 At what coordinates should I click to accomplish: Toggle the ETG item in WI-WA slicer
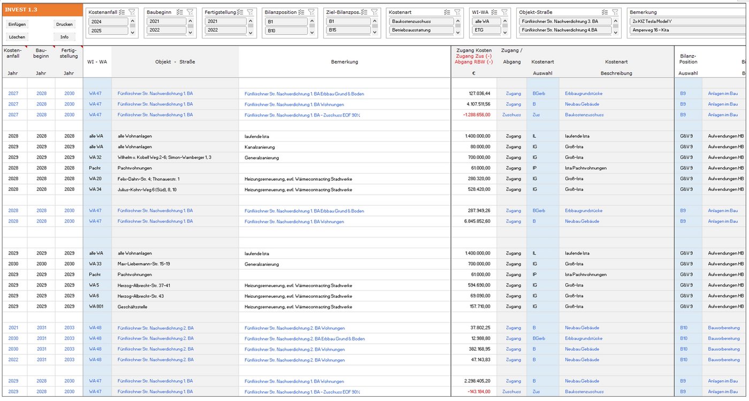coord(485,30)
